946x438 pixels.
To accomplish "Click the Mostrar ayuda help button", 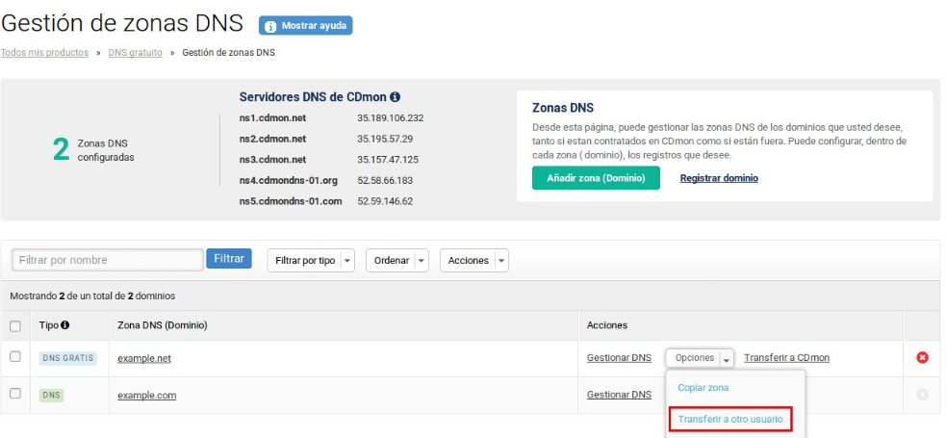I will [x=305, y=26].
